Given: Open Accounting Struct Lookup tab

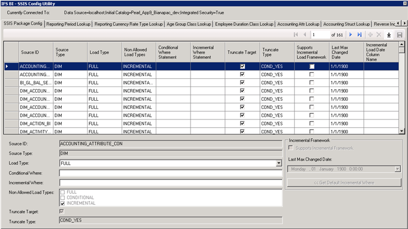Looking at the screenshot, I should 346,24.
